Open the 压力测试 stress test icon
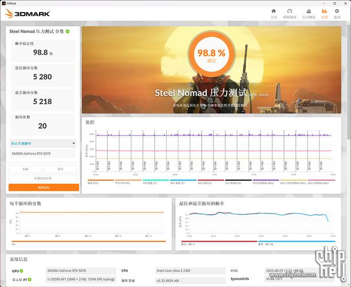The width and height of the screenshot is (351, 287). coord(309,13)
